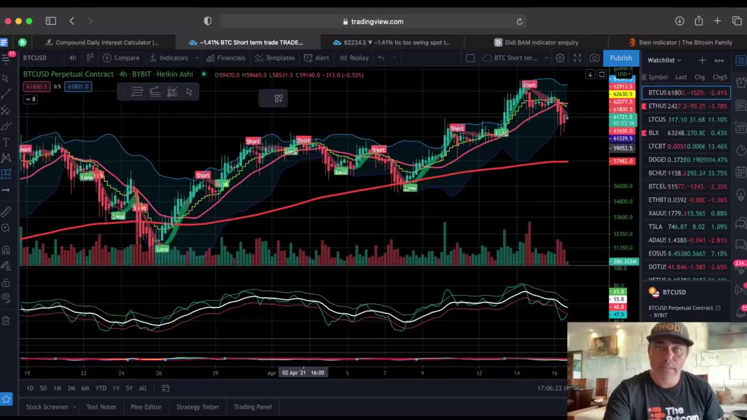Select XAUUS row in watchlist
The width and height of the screenshot is (747, 420).
pos(686,213)
